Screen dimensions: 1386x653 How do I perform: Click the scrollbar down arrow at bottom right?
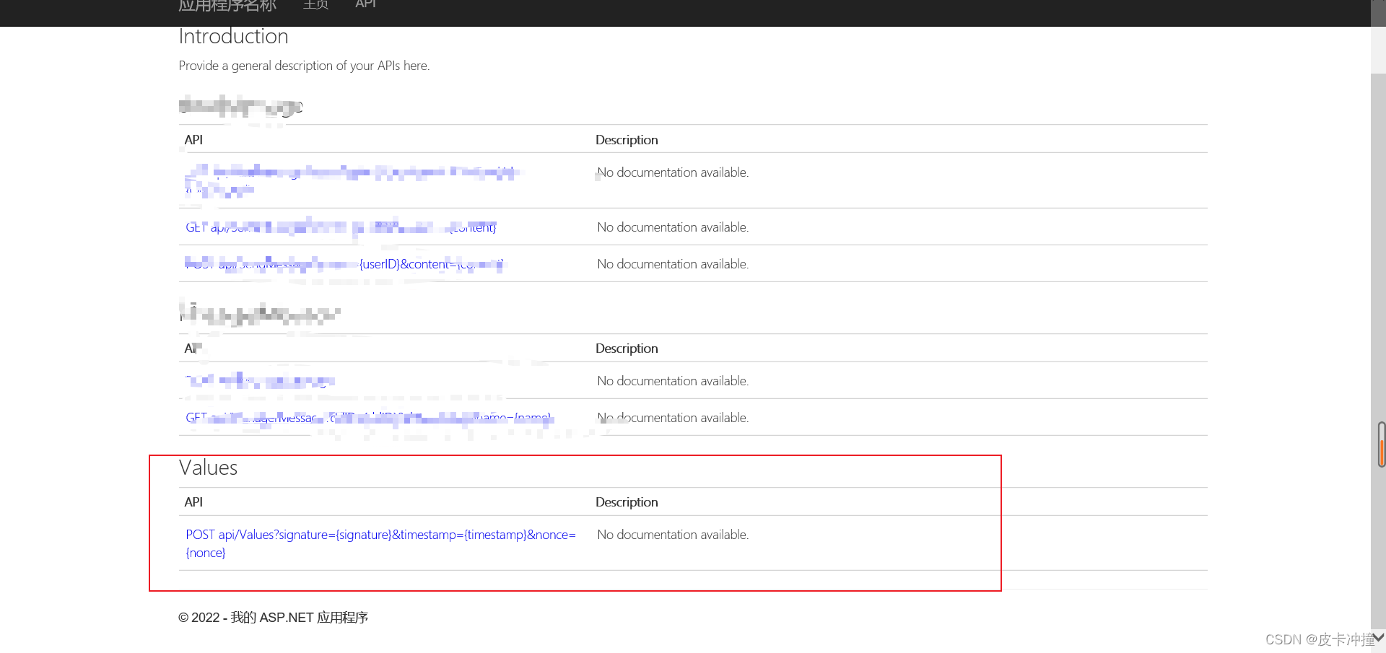pos(1378,638)
